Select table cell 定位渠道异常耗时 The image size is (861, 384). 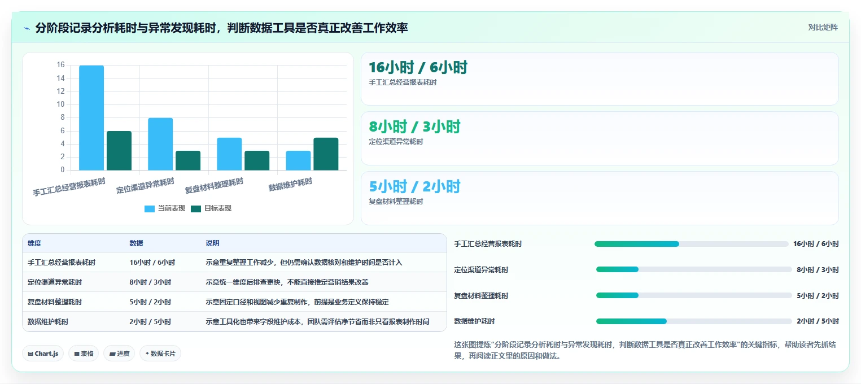click(55, 282)
